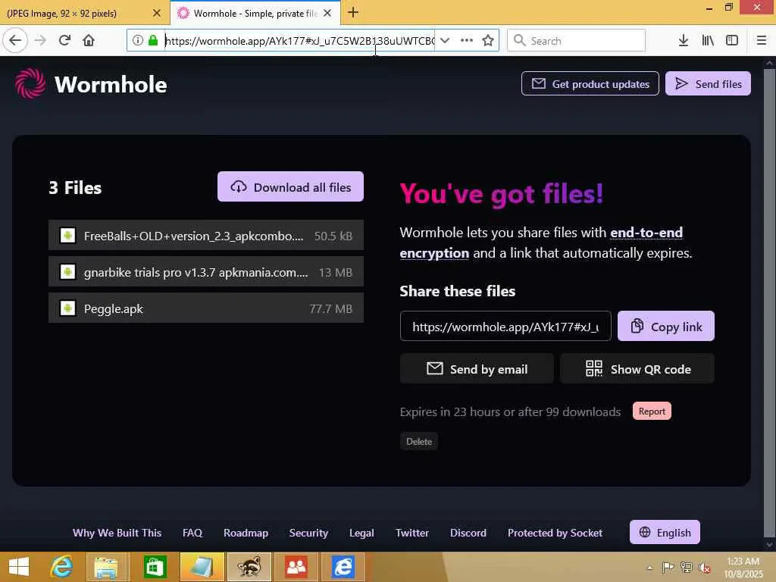Open the library bookshelf icon
This screenshot has width=776, height=582.
coord(708,41)
